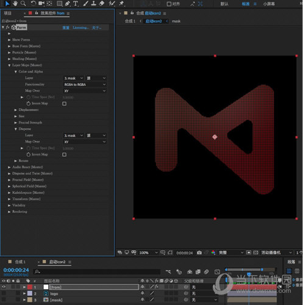
Task: Open composition mini-flowchart icon in timeline
Action: coord(168,271)
